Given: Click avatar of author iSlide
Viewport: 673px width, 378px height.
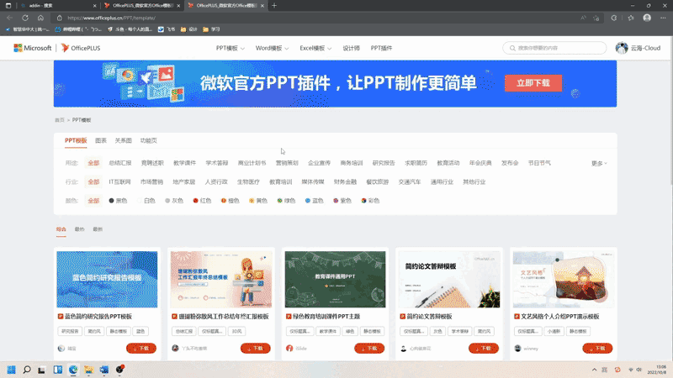Looking at the screenshot, I should click(x=289, y=349).
